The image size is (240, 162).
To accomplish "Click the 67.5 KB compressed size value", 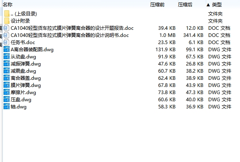I will (x=195, y=57).
